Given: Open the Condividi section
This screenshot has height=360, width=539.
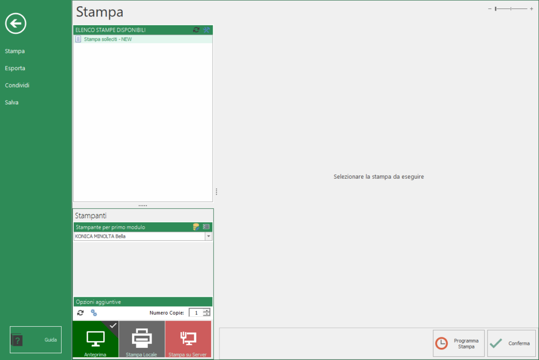Looking at the screenshot, I should coord(17,85).
